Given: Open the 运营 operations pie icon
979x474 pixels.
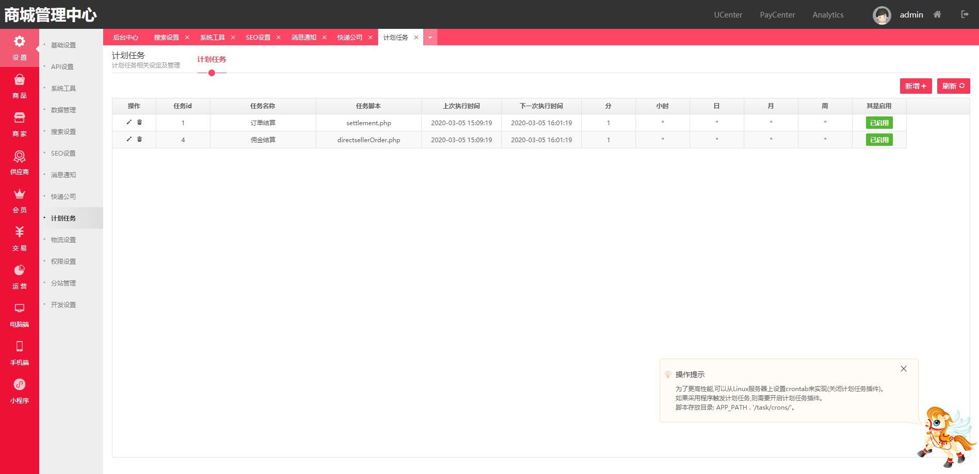Looking at the screenshot, I should point(20,270).
